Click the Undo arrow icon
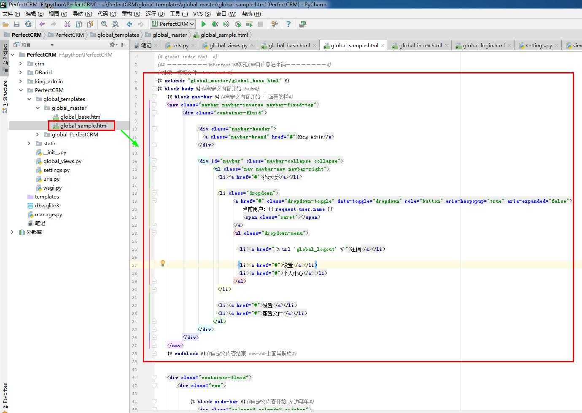Screen dimensions: 582x413 42,24
